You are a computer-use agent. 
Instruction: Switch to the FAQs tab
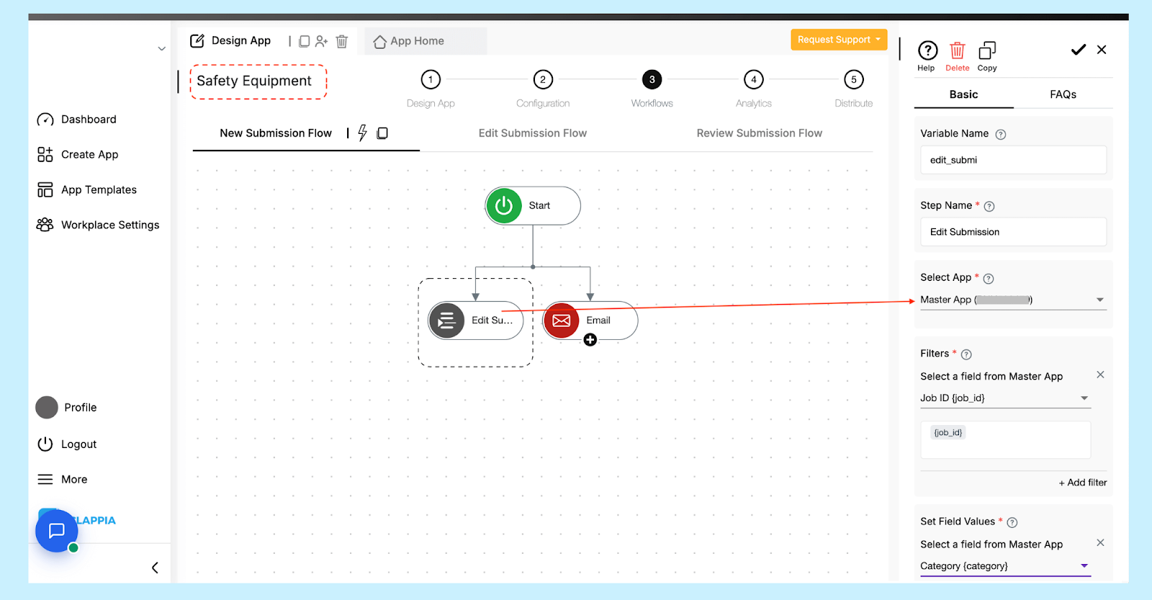[x=1063, y=94]
